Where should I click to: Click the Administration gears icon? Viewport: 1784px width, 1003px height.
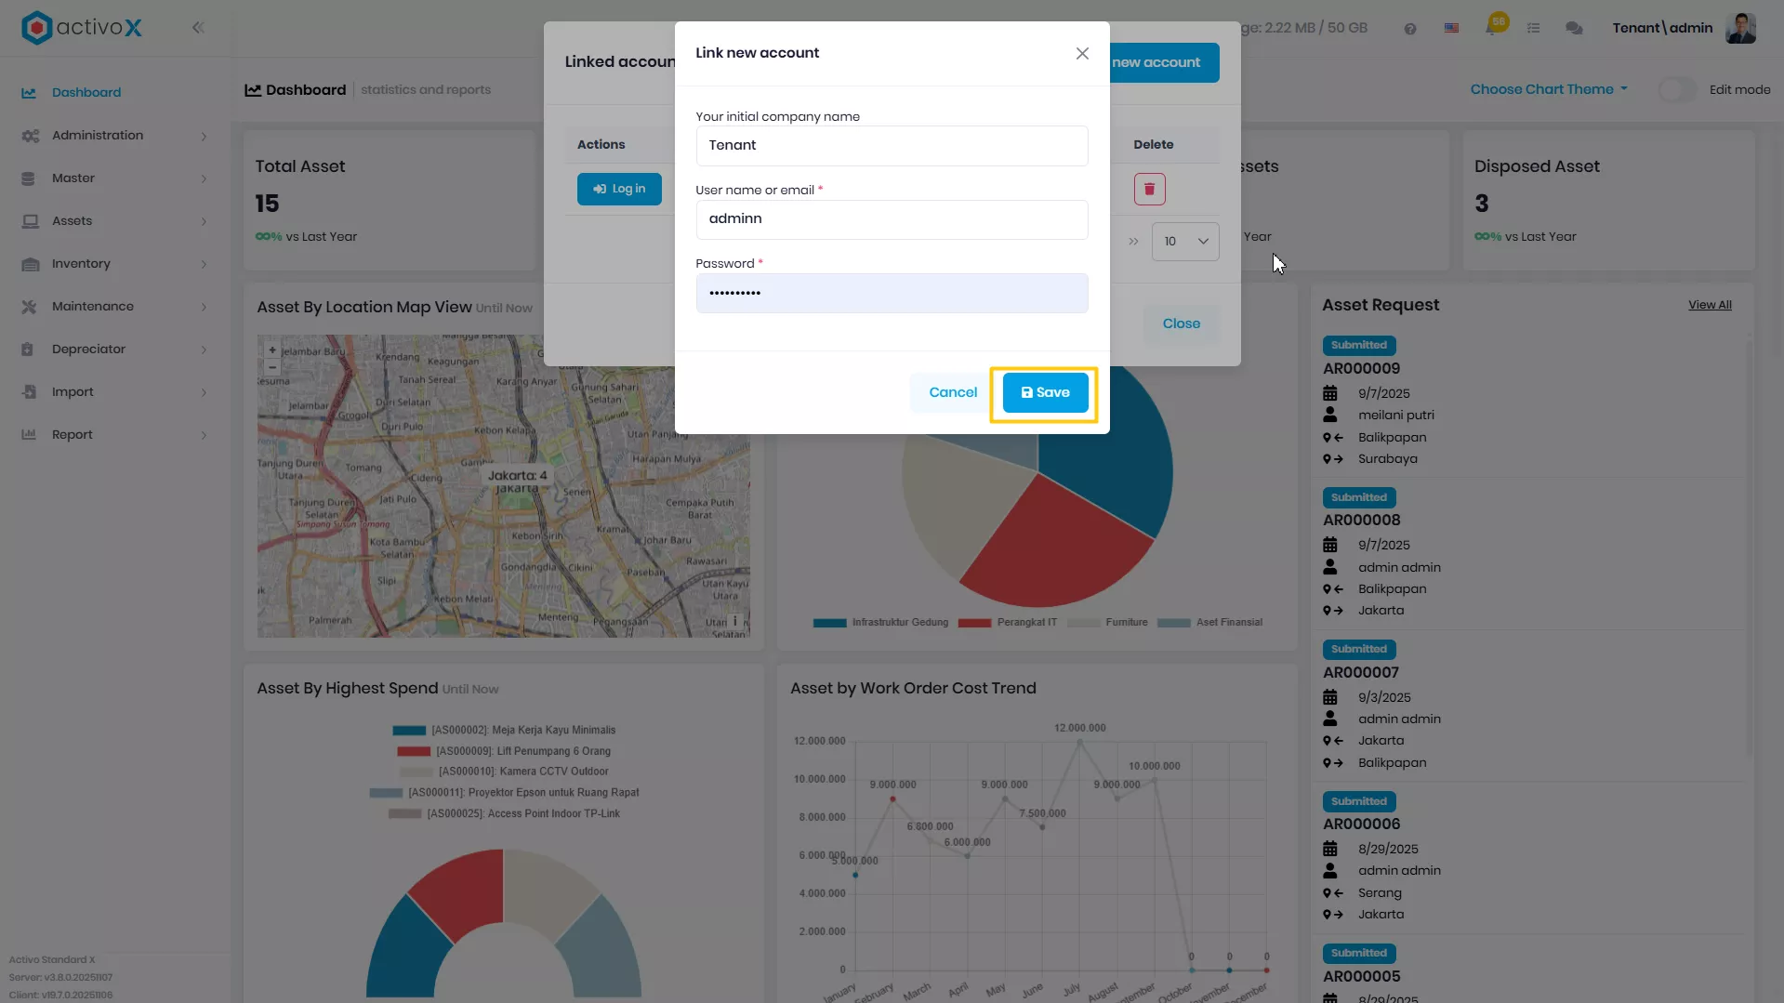(x=30, y=136)
